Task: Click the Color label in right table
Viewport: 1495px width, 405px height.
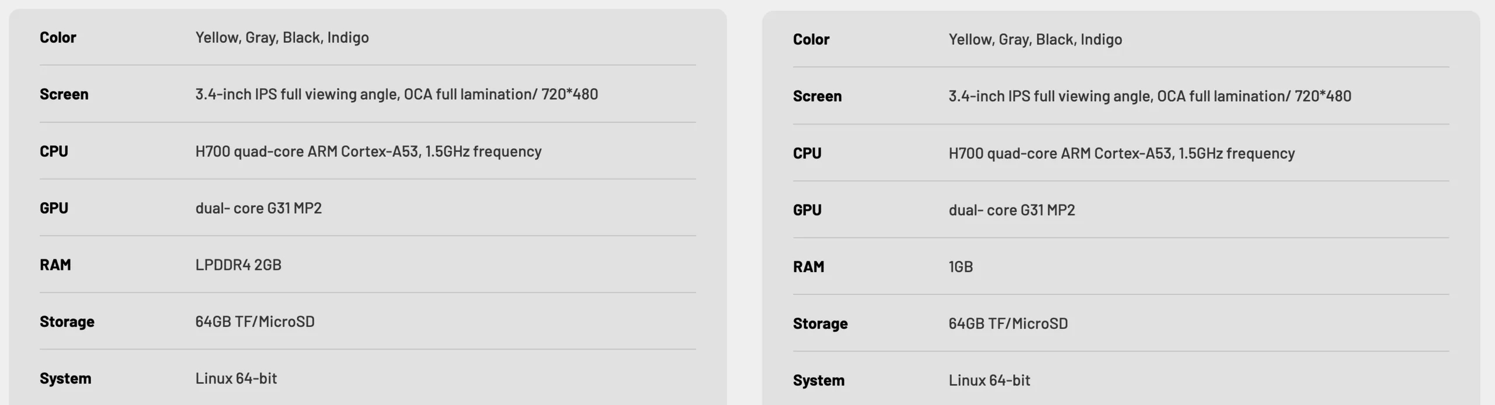Action: point(811,39)
